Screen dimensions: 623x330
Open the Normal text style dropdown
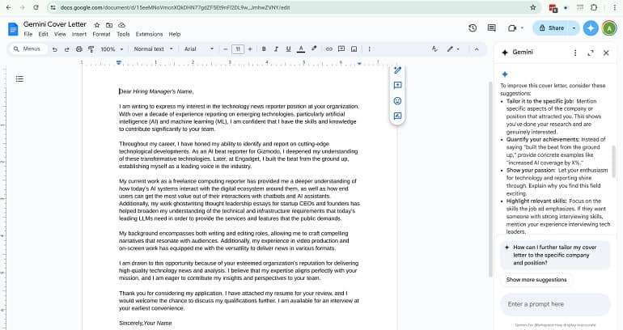click(x=154, y=49)
